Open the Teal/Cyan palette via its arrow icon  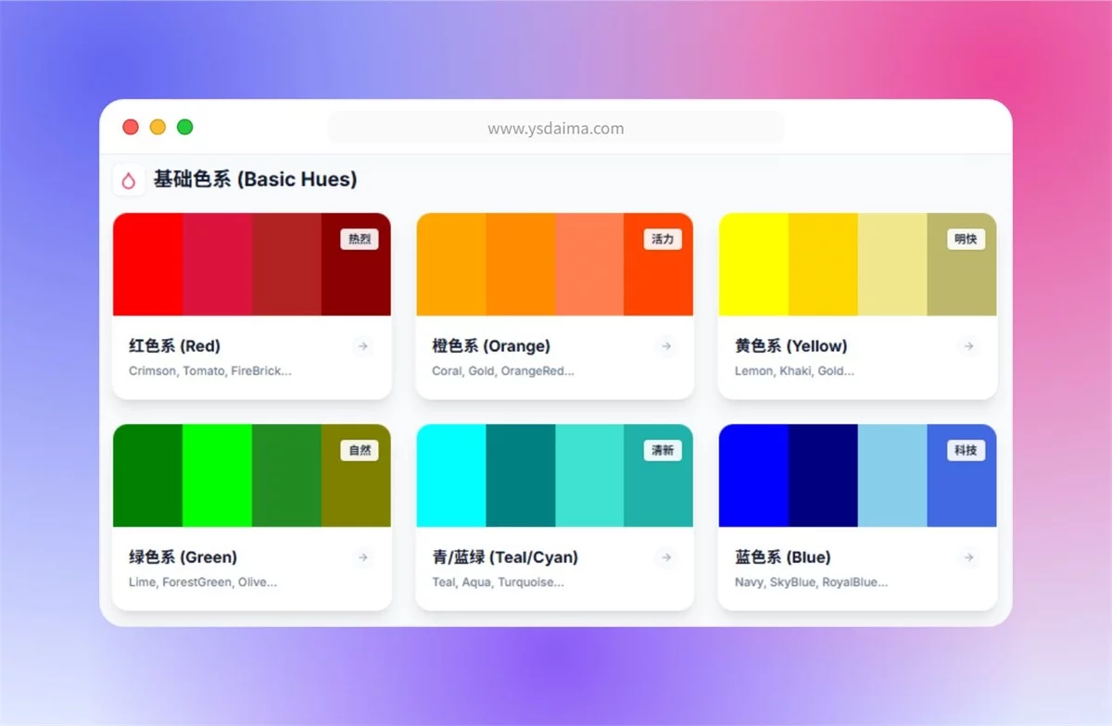[x=665, y=557]
